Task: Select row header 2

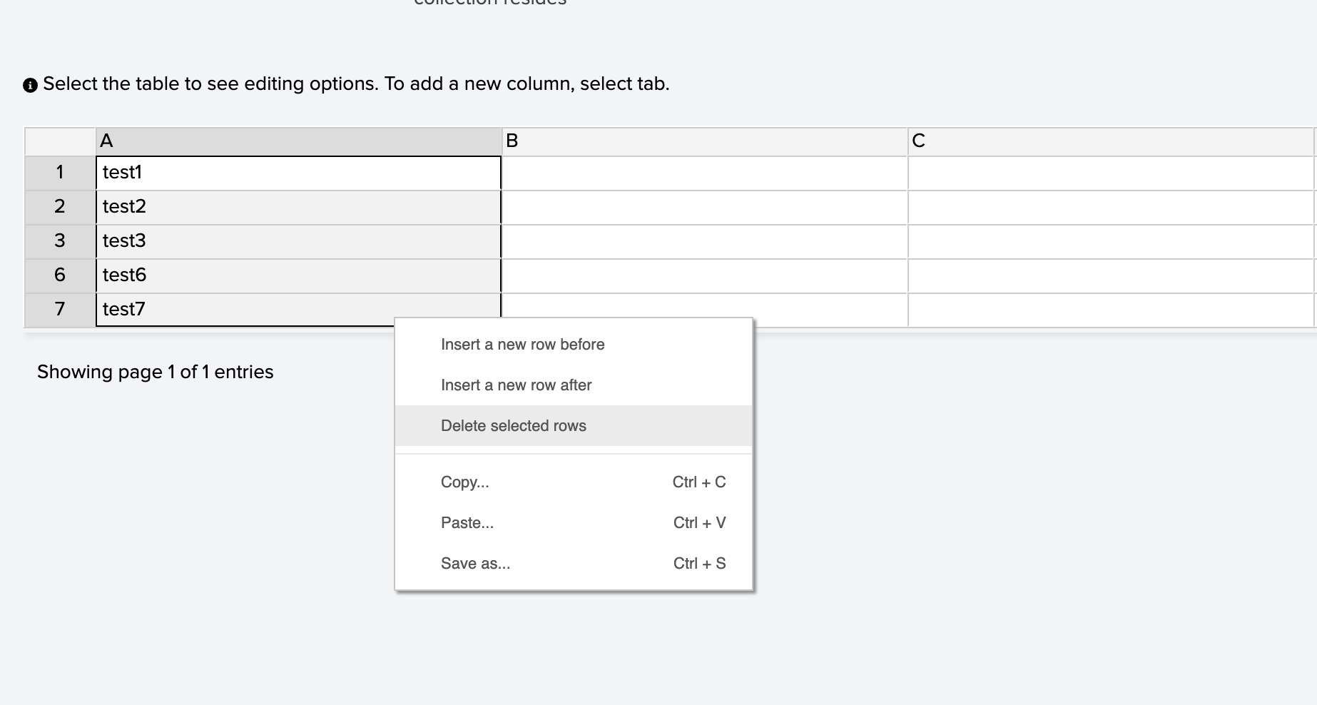Action: (x=60, y=206)
